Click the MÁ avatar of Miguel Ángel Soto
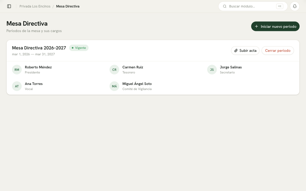Image resolution: width=306 pixels, height=191 pixels. pyautogui.click(x=114, y=86)
